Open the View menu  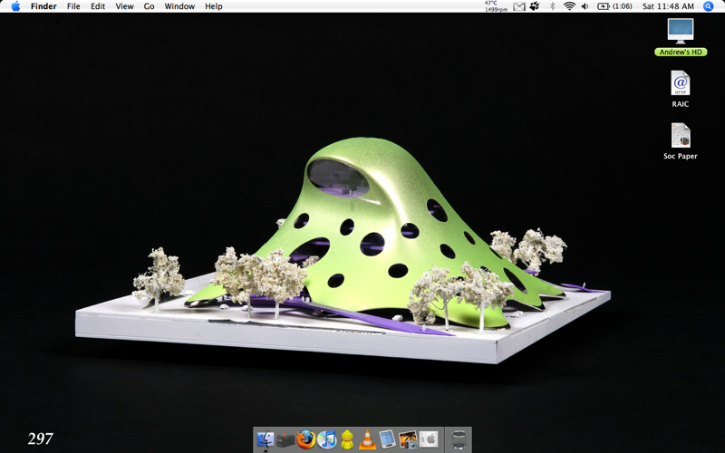tap(124, 6)
